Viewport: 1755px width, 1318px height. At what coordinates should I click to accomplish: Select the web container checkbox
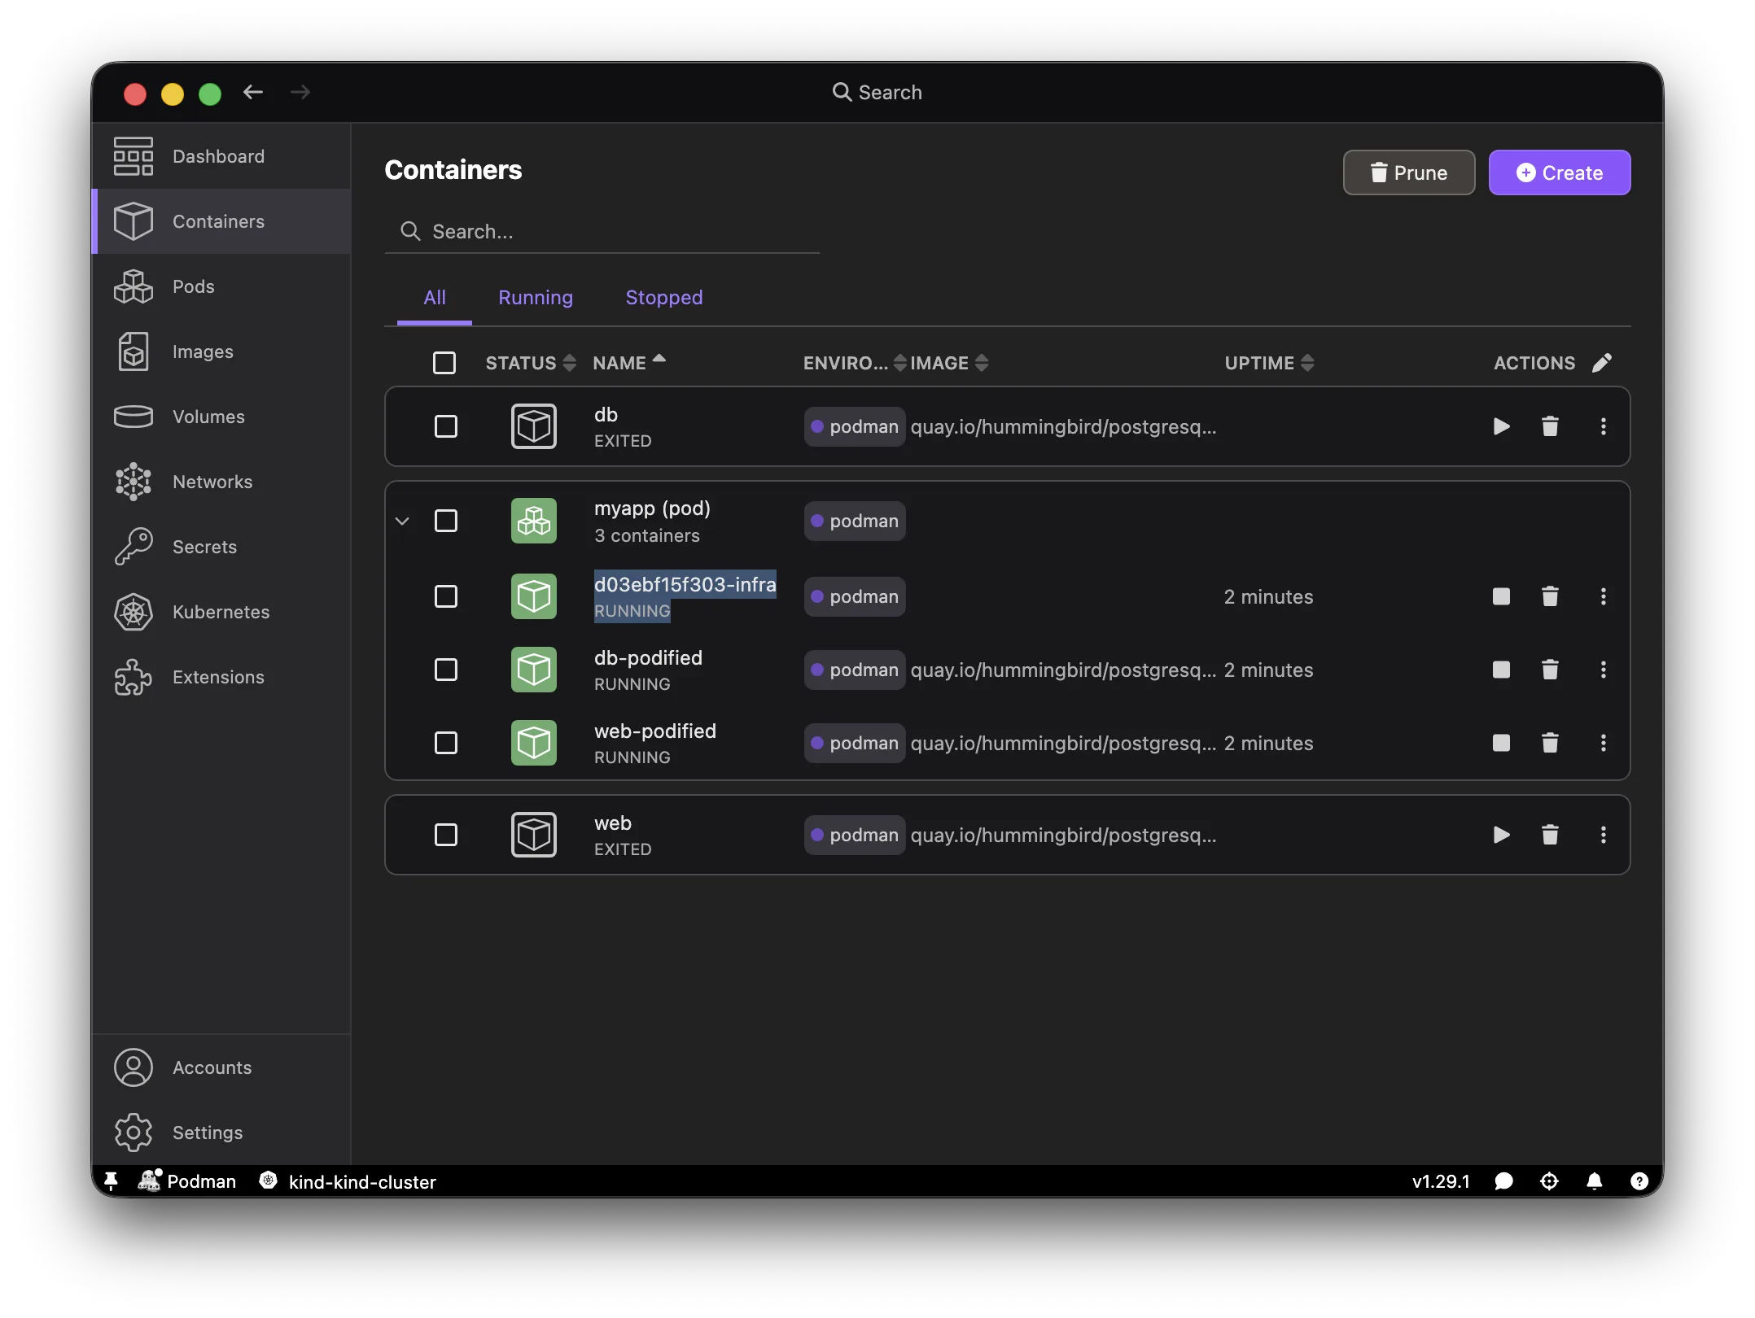tap(446, 835)
